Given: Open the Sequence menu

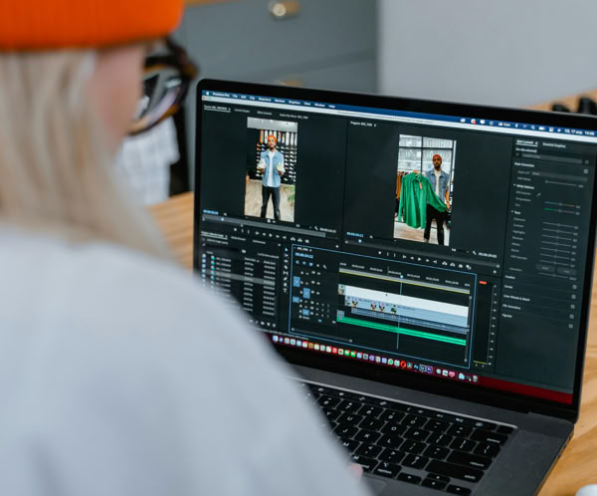Looking at the screenshot, I should [x=265, y=100].
